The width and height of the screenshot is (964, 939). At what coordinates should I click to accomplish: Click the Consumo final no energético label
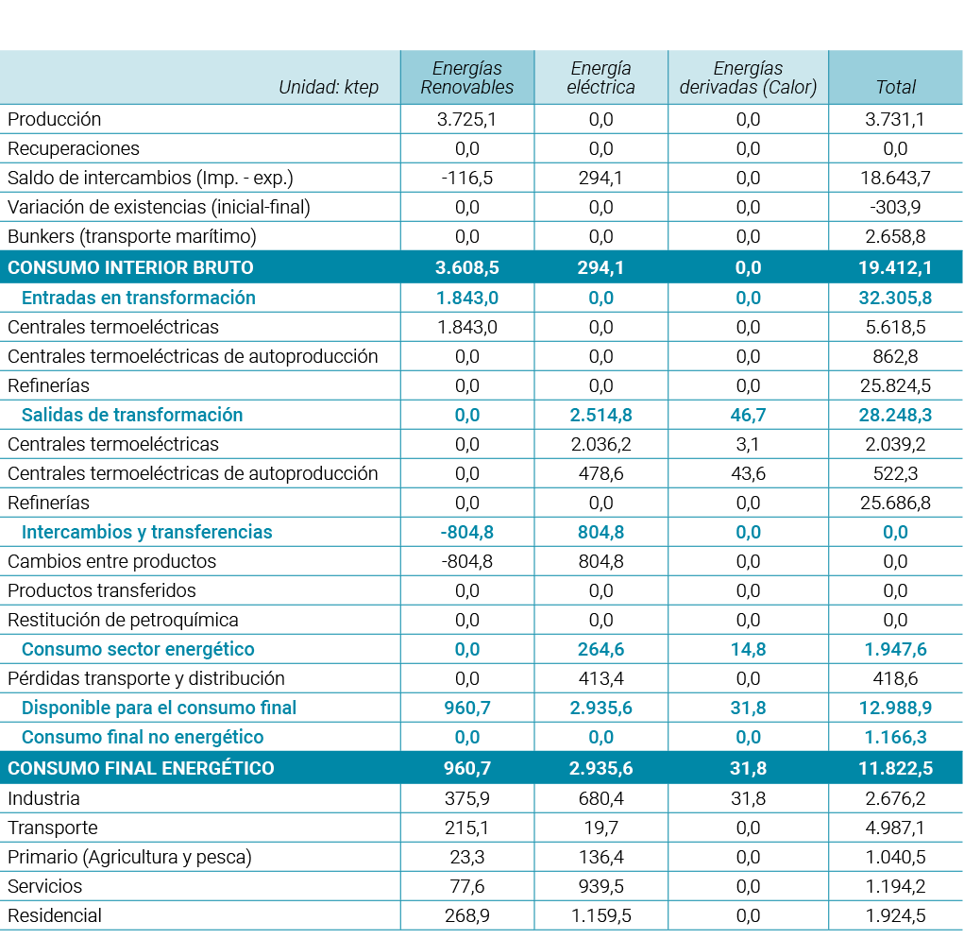(x=143, y=737)
